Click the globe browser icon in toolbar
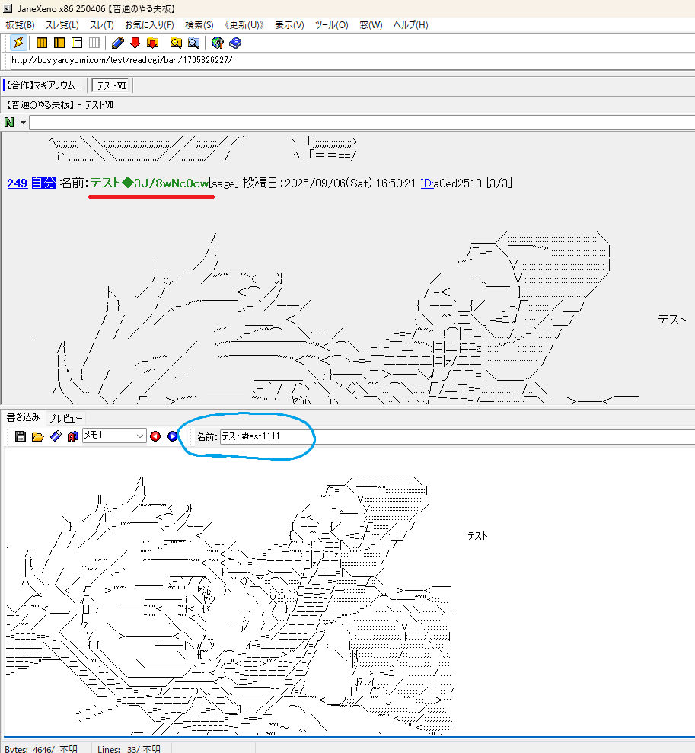Image resolution: width=695 pixels, height=753 pixels. (x=218, y=43)
